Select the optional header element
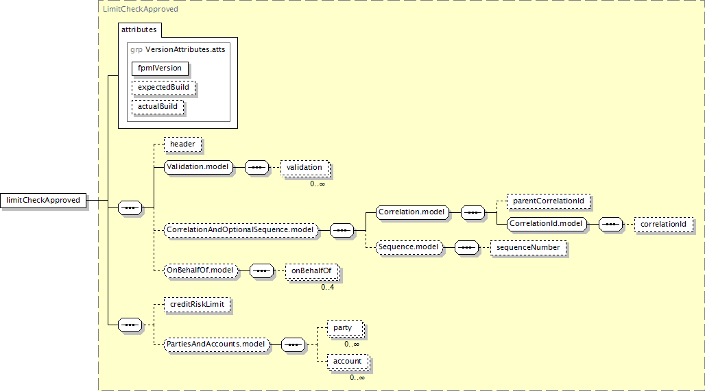Screen dimensions: 705x391 pyautogui.click(x=182, y=144)
